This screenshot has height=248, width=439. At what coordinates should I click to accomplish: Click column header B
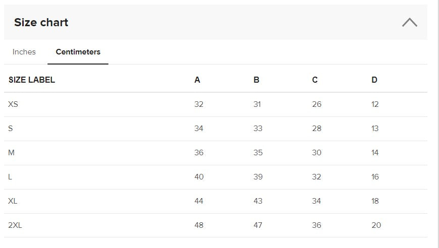point(256,80)
